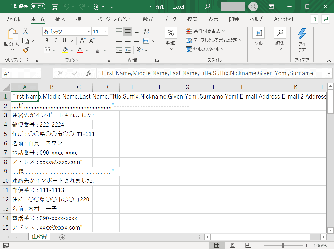Viewport: 334px width, 249px height.
Task: Toggle touch/mouse mode icon
Action: click(96, 7)
